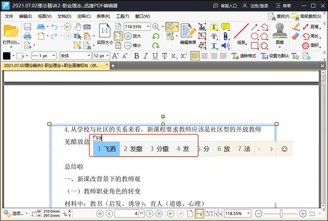Select the Highlight Text T tool
This screenshot has height=221, width=328.
[x=213, y=27]
